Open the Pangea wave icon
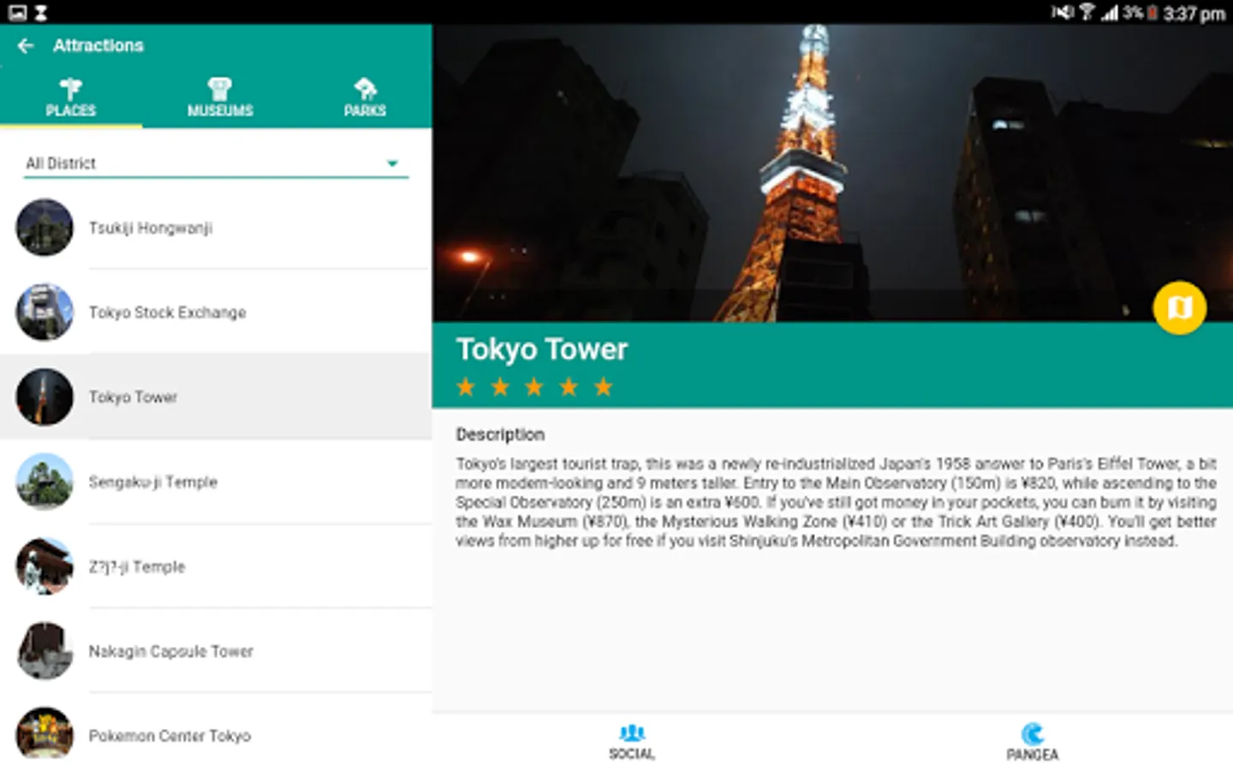This screenshot has height=770, width=1233. (x=1033, y=733)
